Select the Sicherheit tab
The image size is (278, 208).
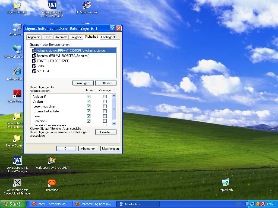click(x=91, y=37)
